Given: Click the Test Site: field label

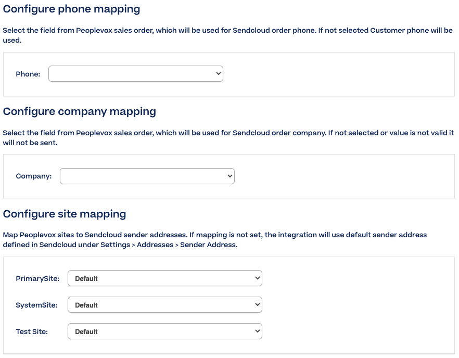Looking at the screenshot, I should point(32,331).
